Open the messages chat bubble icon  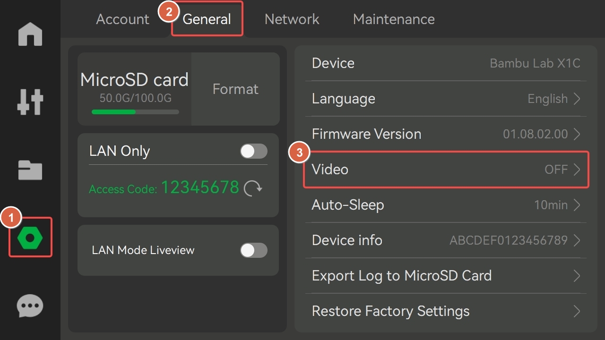[30, 306]
